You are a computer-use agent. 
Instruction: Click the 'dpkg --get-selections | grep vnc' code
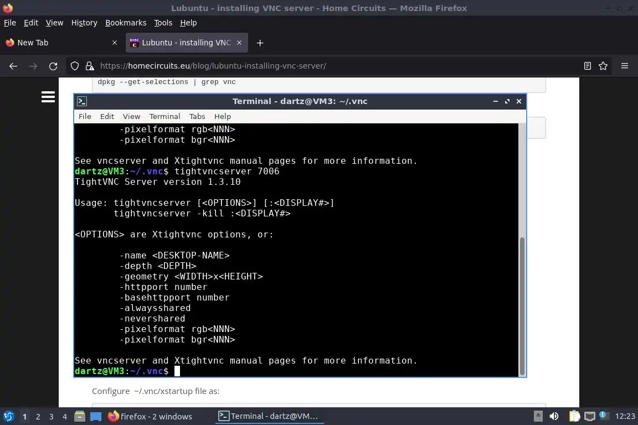[166, 82]
